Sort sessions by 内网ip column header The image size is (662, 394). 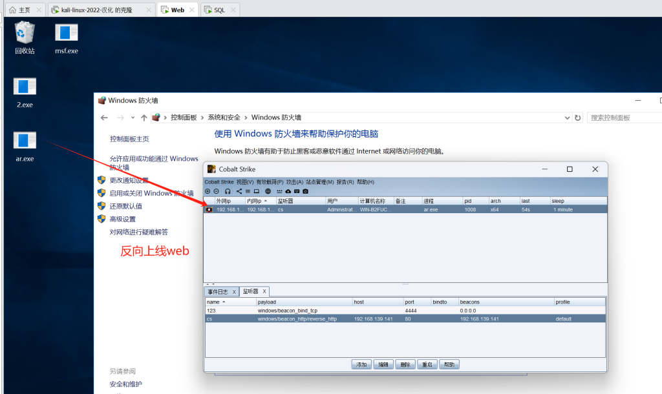(261, 202)
